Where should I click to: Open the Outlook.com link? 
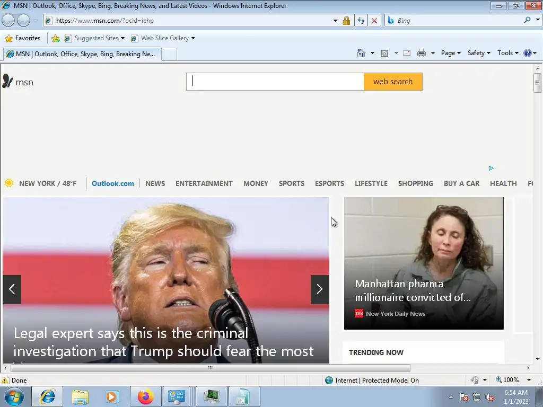112,183
